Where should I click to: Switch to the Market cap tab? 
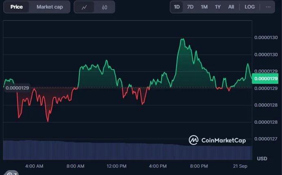pyautogui.click(x=50, y=7)
